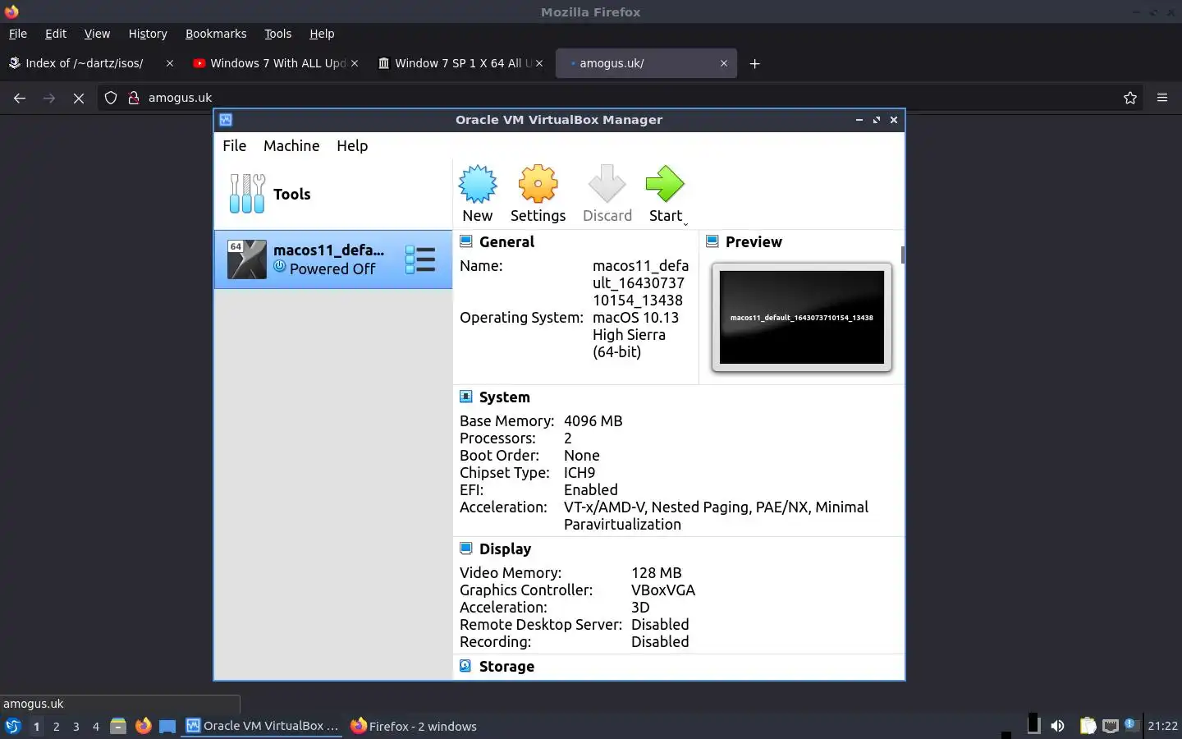This screenshot has height=739, width=1182.
Task: Click the taskbar clock showing 21:22
Action: coord(1162,726)
